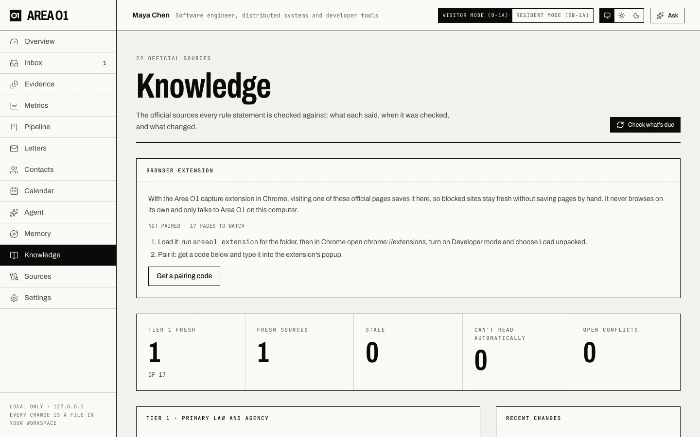Select Resident Mode (EB-1A)
Viewport: 700px width, 437px height.
pos(553,16)
